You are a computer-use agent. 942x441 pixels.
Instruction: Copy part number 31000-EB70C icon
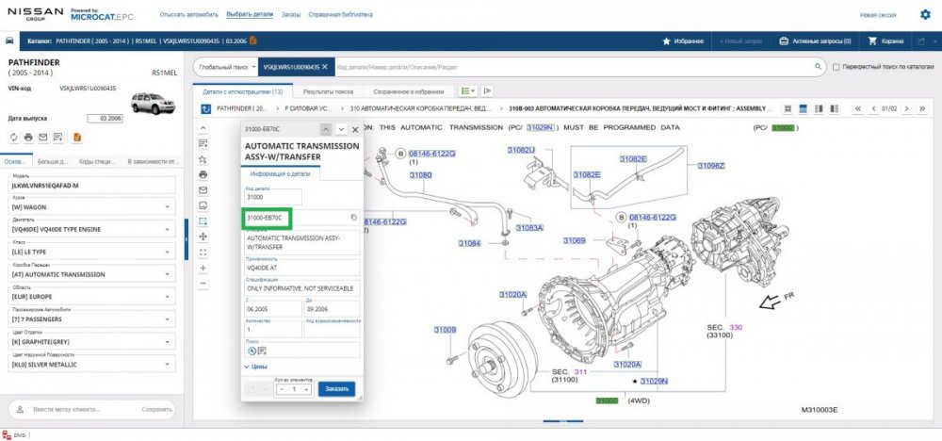tap(353, 218)
